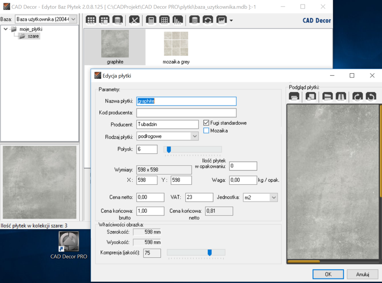This screenshot has height=283, width=382.
Task: Adjust the Kompresja quality slider handle
Action: [x=209, y=252]
